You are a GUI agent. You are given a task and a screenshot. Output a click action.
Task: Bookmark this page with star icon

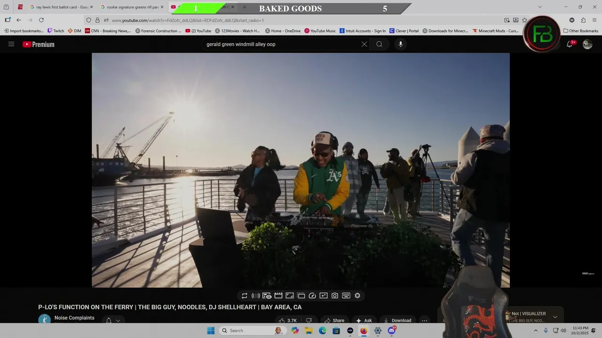[x=524, y=20]
